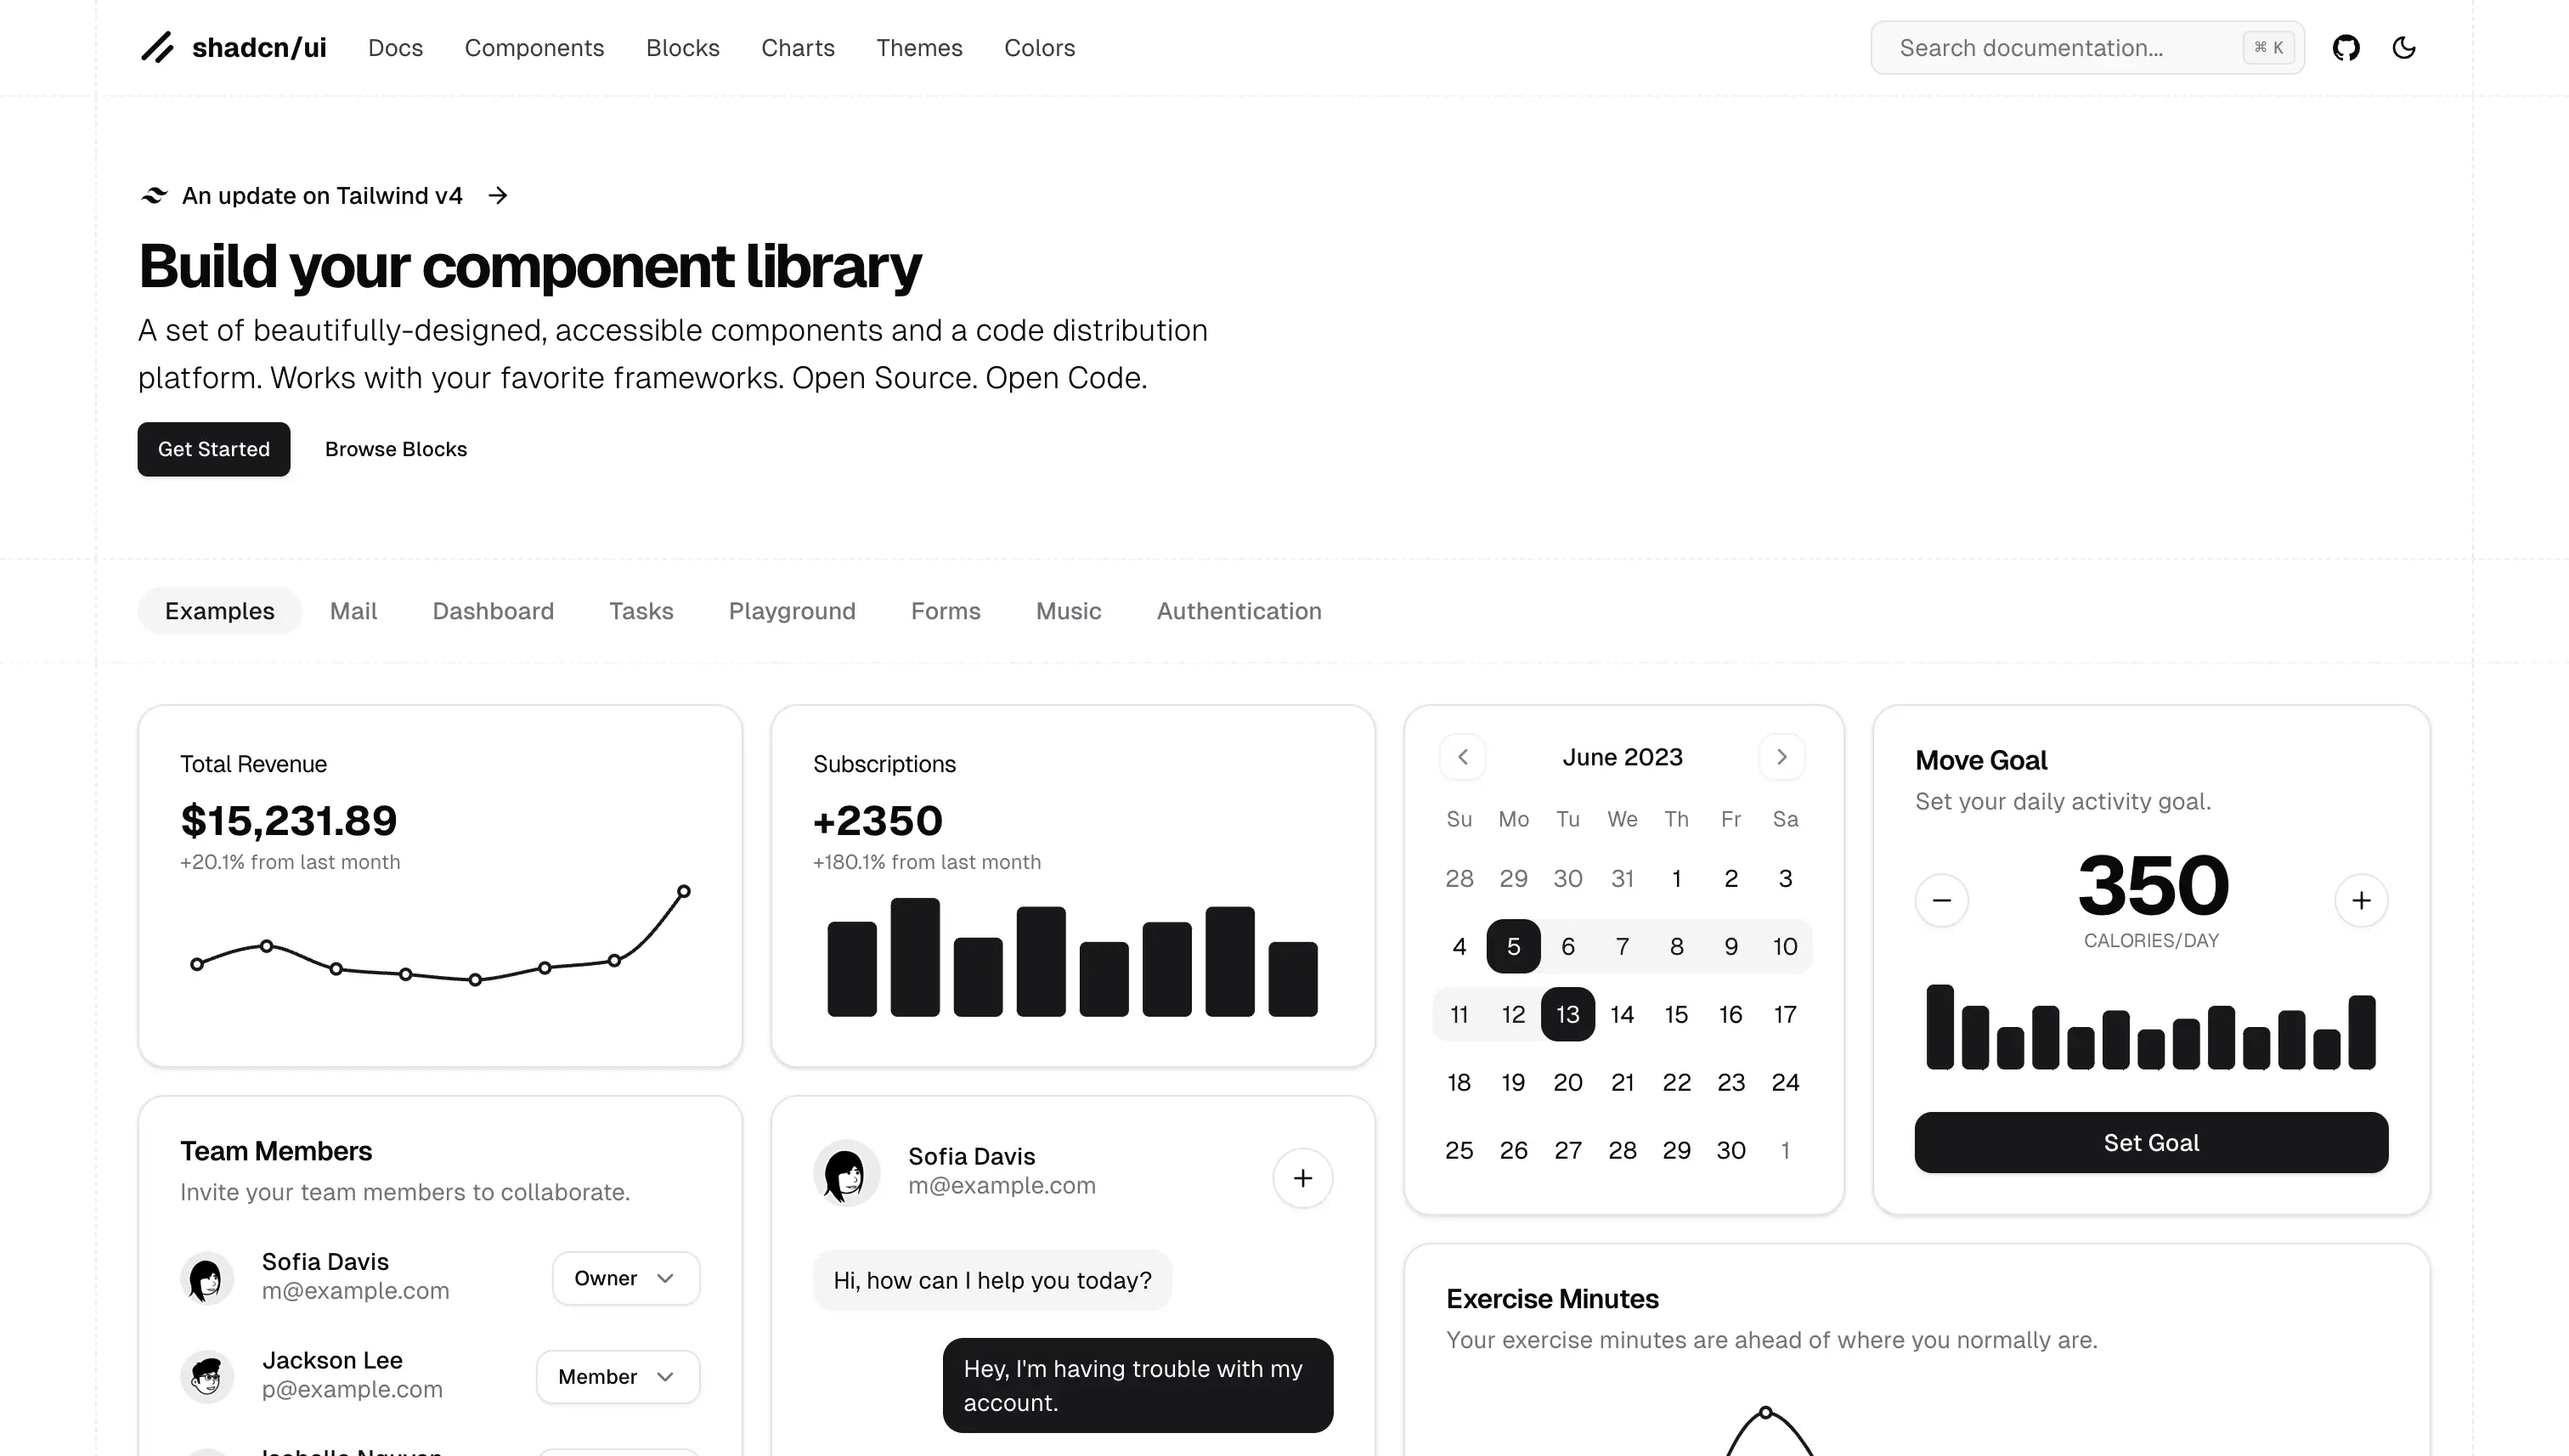The width and height of the screenshot is (2569, 1456).
Task: Click the shadcn/ui slash logo
Action: [157, 47]
